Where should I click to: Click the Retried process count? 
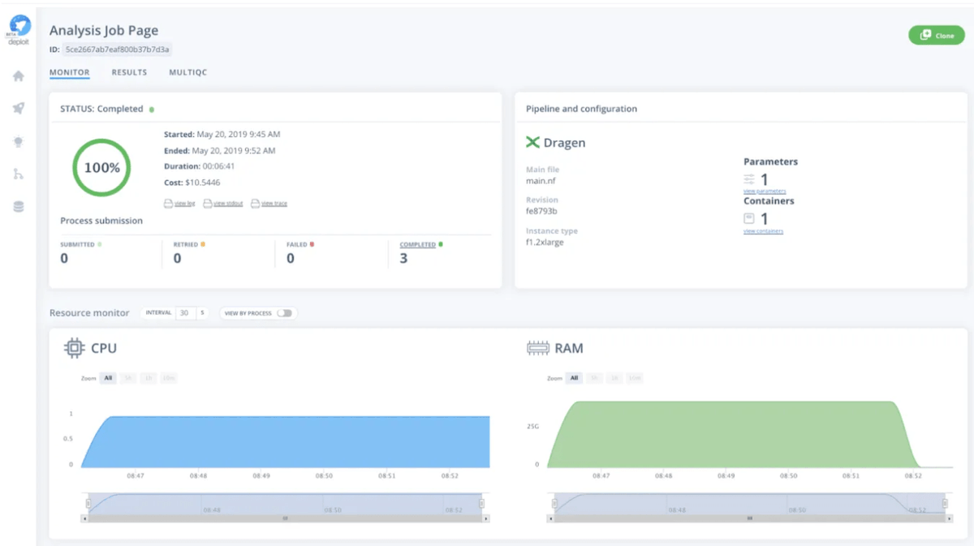(177, 259)
